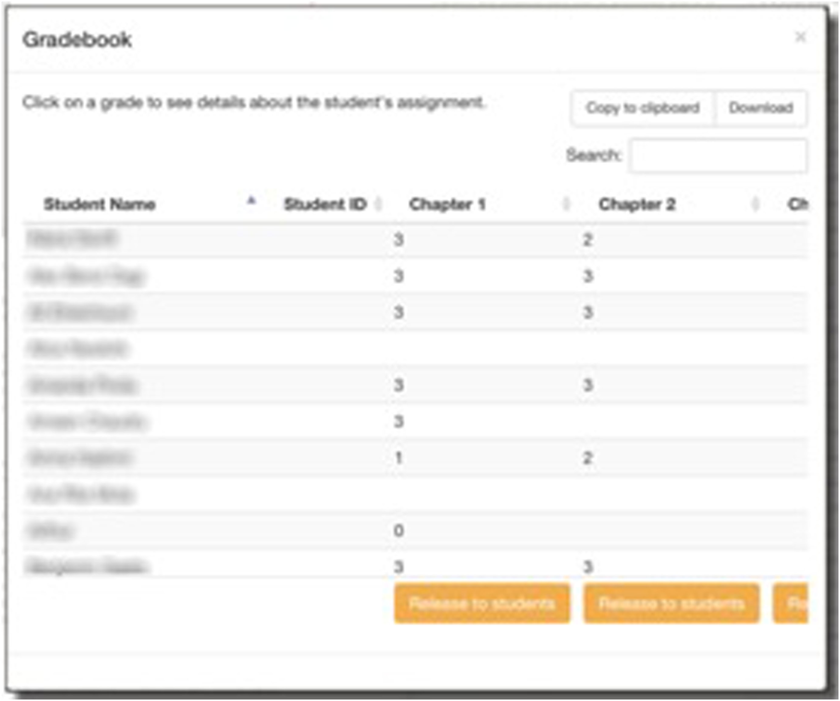Screen dimensions: 840x701
Task: Click the partially visible third Release button
Action: [792, 603]
